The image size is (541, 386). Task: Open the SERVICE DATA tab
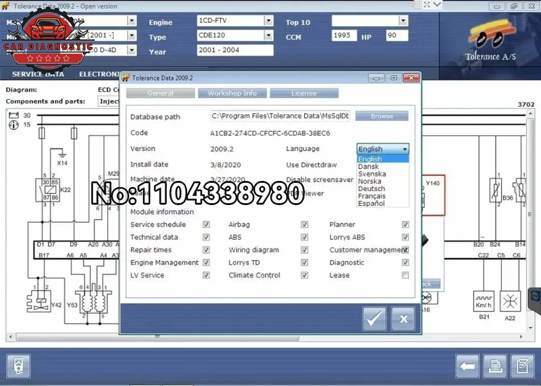click(38, 74)
